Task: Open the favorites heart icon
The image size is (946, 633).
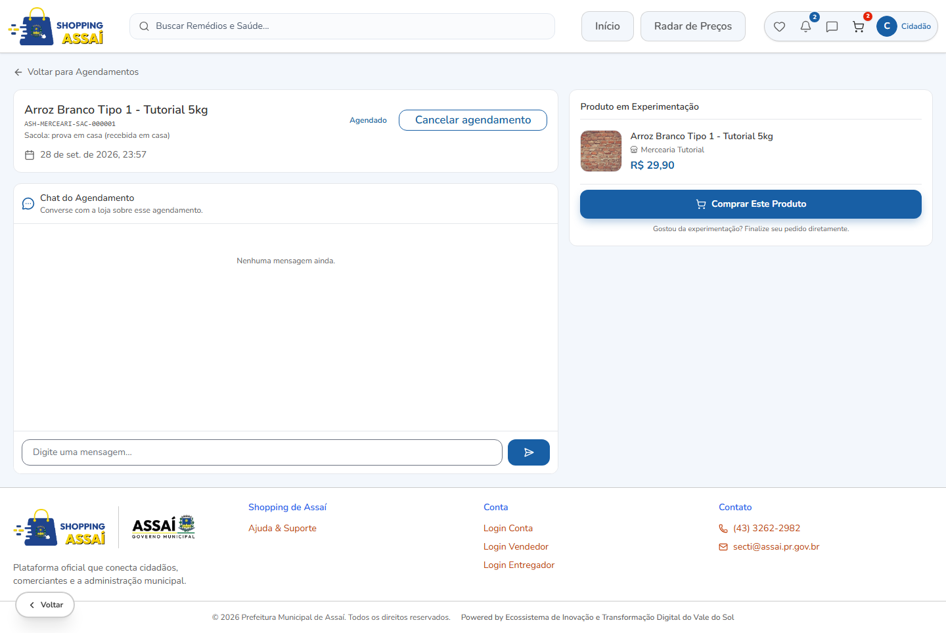Action: pos(779,27)
